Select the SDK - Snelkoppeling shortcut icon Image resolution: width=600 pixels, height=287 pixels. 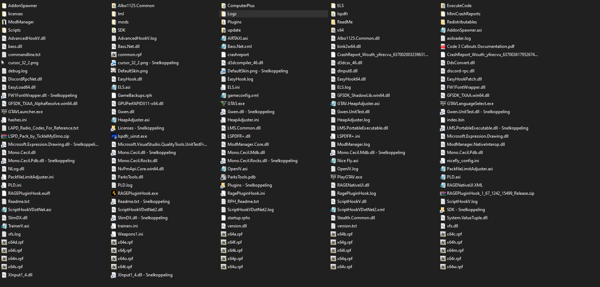pyautogui.click(x=443, y=210)
